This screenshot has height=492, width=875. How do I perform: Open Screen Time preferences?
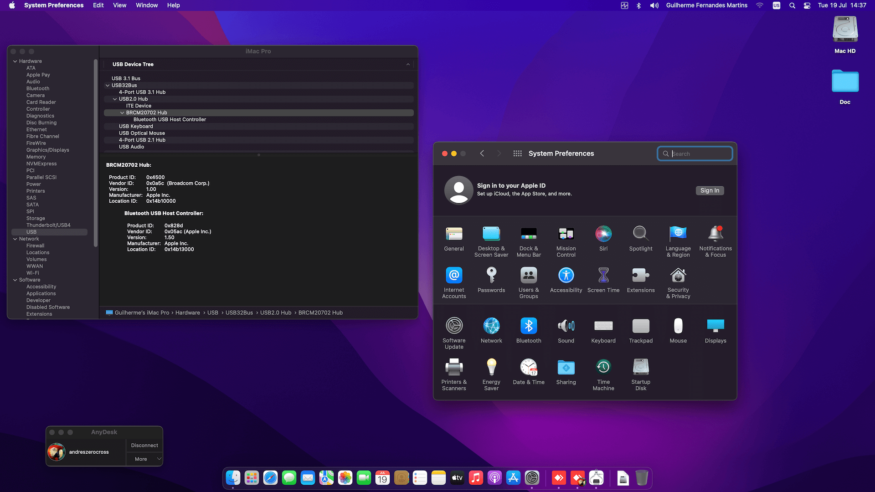click(603, 280)
